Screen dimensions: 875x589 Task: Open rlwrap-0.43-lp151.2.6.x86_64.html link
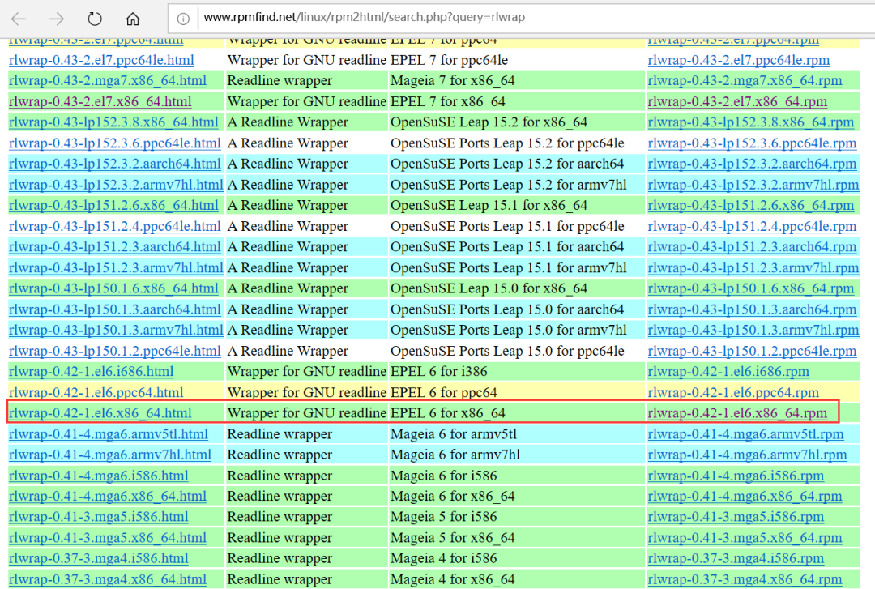pos(113,205)
